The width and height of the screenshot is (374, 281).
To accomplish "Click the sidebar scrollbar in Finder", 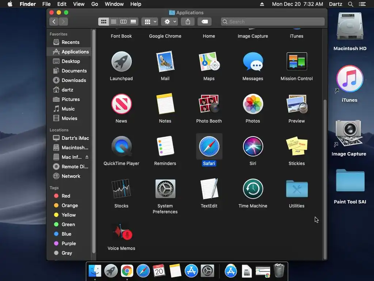I will click(94, 141).
